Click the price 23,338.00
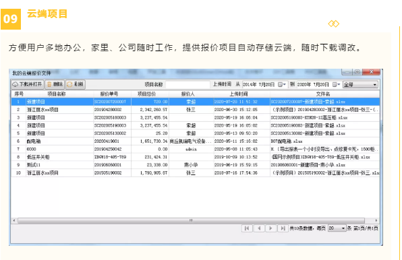The width and height of the screenshot is (402, 260). point(157,165)
